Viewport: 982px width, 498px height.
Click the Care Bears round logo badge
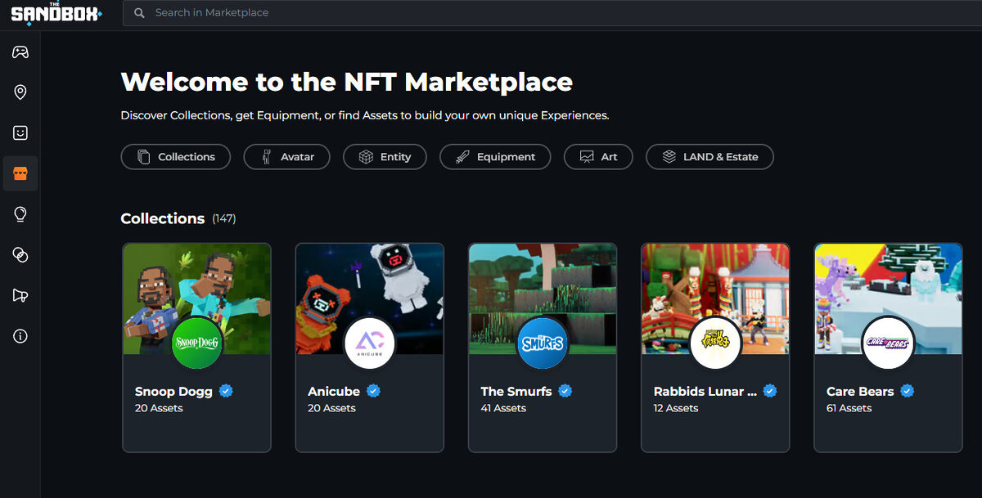(888, 343)
